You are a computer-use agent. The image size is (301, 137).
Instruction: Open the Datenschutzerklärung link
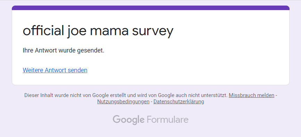(179, 102)
